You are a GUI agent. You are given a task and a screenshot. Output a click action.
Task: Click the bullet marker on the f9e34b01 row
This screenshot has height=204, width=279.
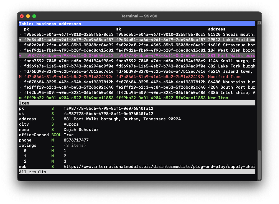pos(20,40)
